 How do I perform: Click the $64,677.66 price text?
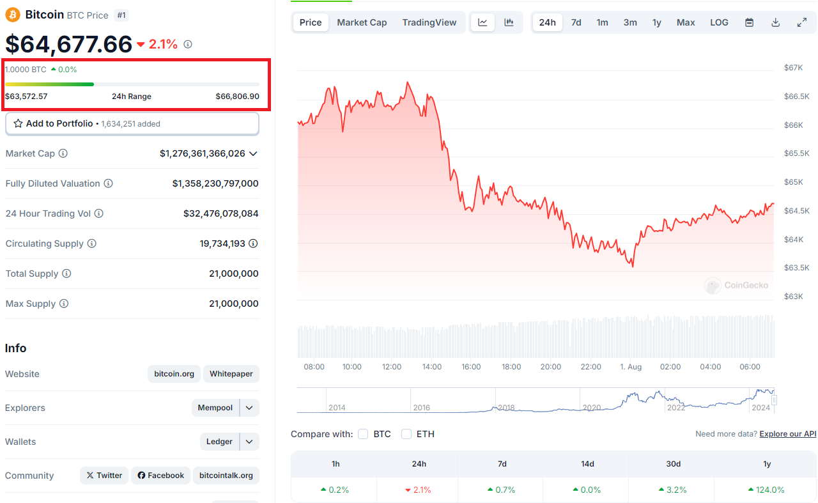click(x=69, y=44)
